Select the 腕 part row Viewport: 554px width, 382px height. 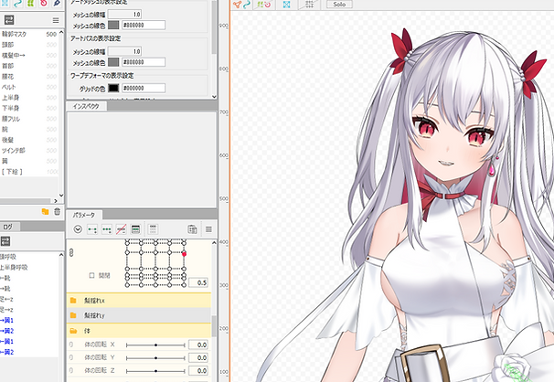pos(29,129)
